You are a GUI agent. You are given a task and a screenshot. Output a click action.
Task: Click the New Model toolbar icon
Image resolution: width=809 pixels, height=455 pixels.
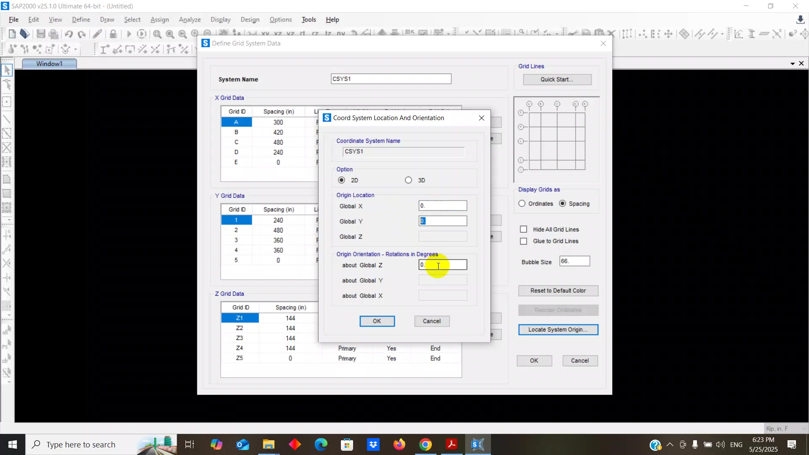pos(12,34)
